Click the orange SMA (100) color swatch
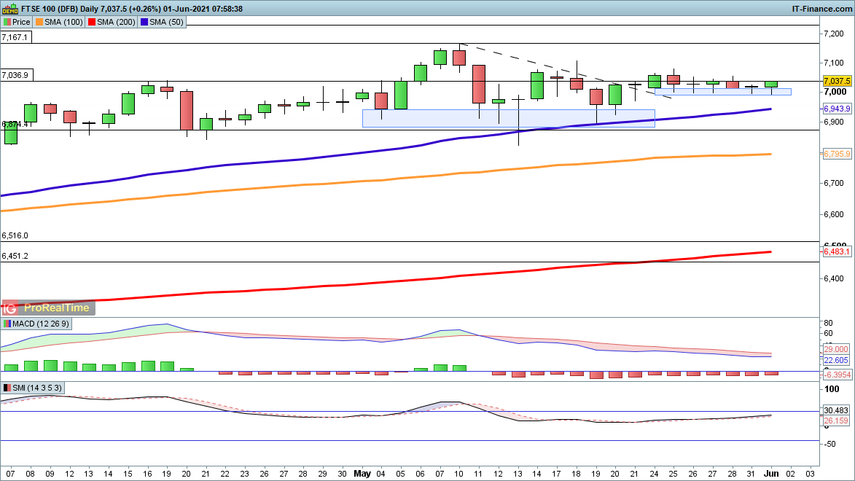 pos(40,22)
